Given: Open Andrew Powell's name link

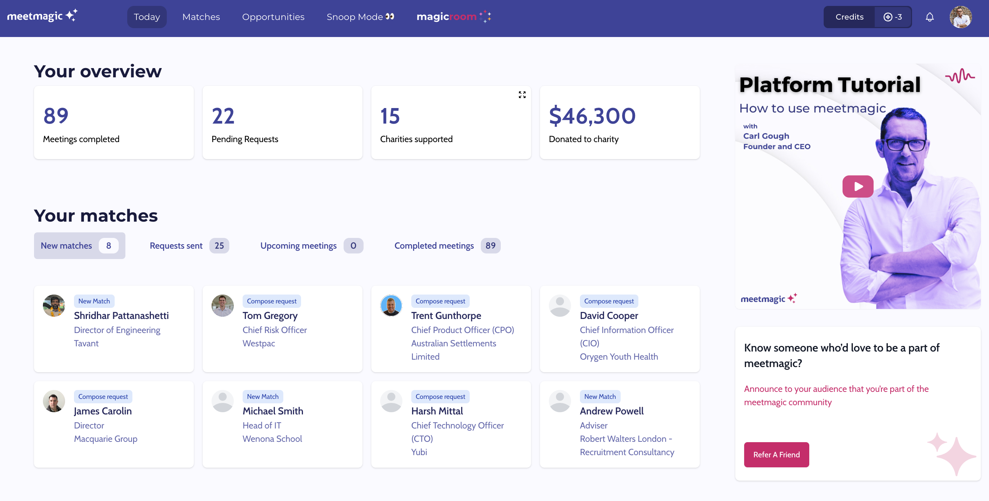Looking at the screenshot, I should [612, 411].
